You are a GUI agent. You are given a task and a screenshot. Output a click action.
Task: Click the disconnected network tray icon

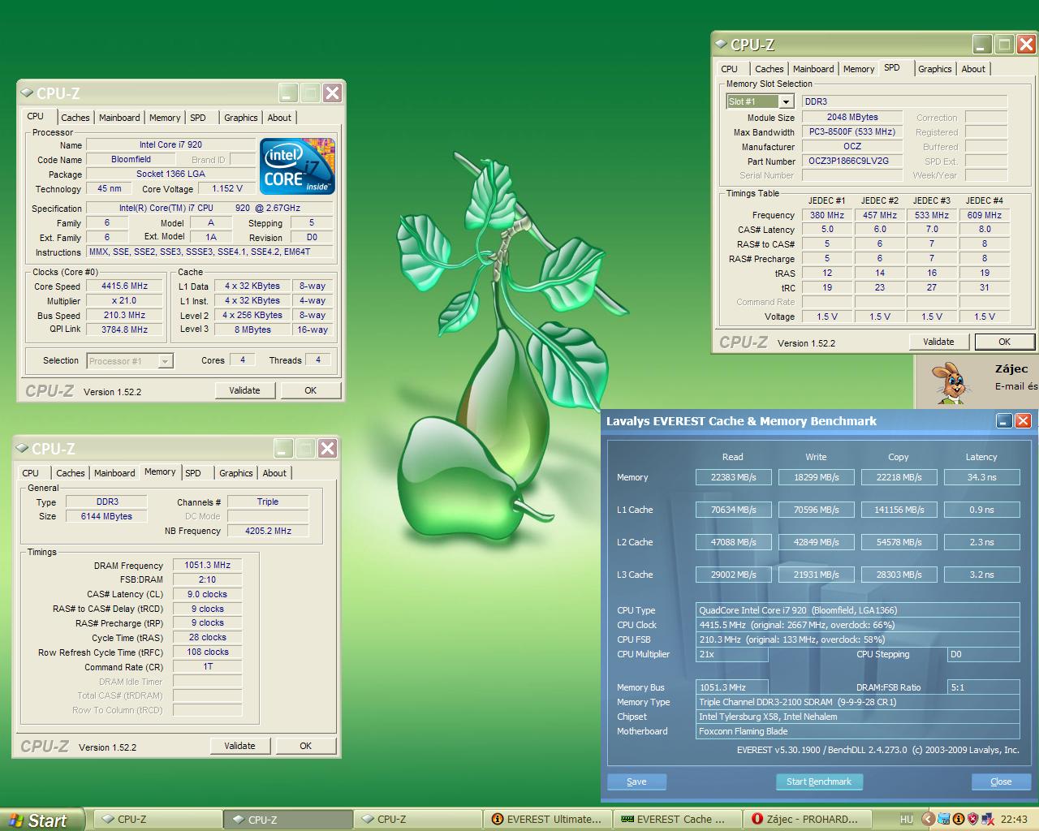[x=988, y=819]
